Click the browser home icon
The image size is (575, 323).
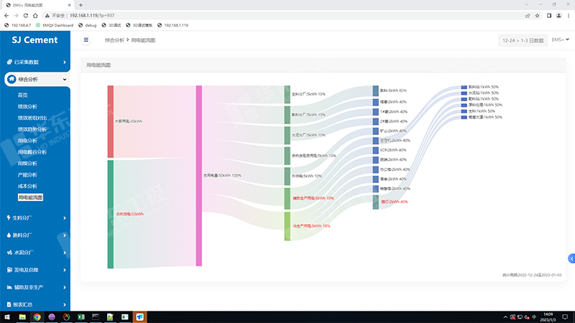coord(36,15)
